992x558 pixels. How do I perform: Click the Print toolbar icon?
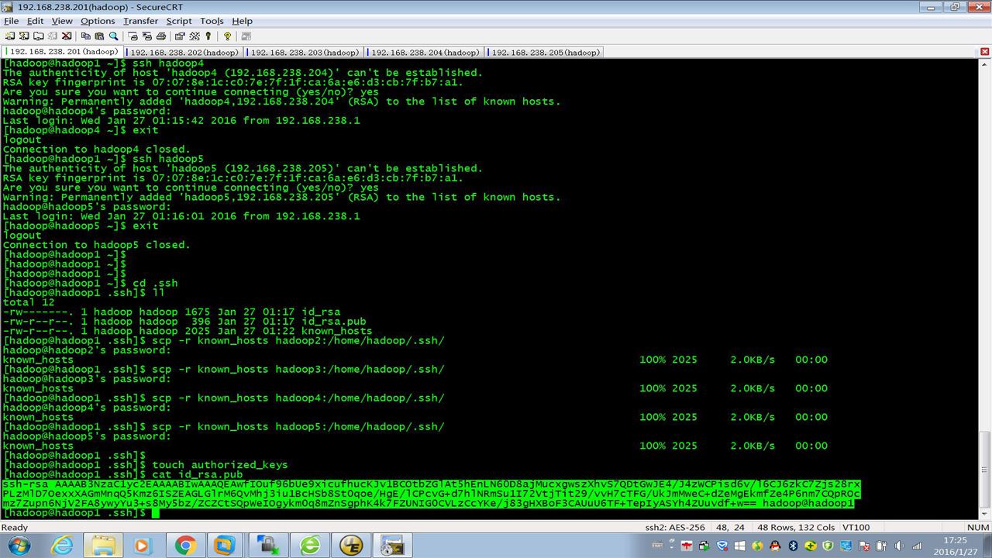(160, 36)
